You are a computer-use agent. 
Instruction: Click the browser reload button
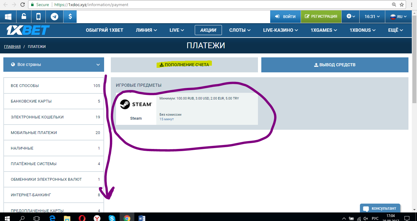23,5
